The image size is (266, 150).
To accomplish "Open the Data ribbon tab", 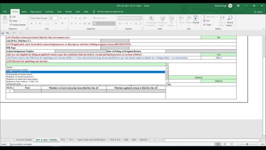I will click(x=59, y=12).
